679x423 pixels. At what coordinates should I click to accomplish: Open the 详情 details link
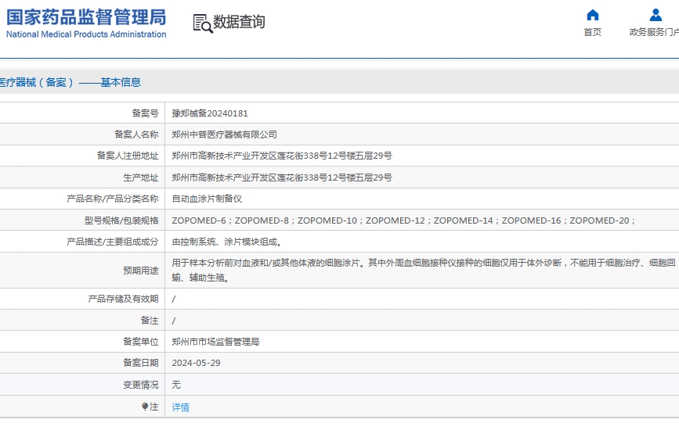pyautogui.click(x=181, y=407)
